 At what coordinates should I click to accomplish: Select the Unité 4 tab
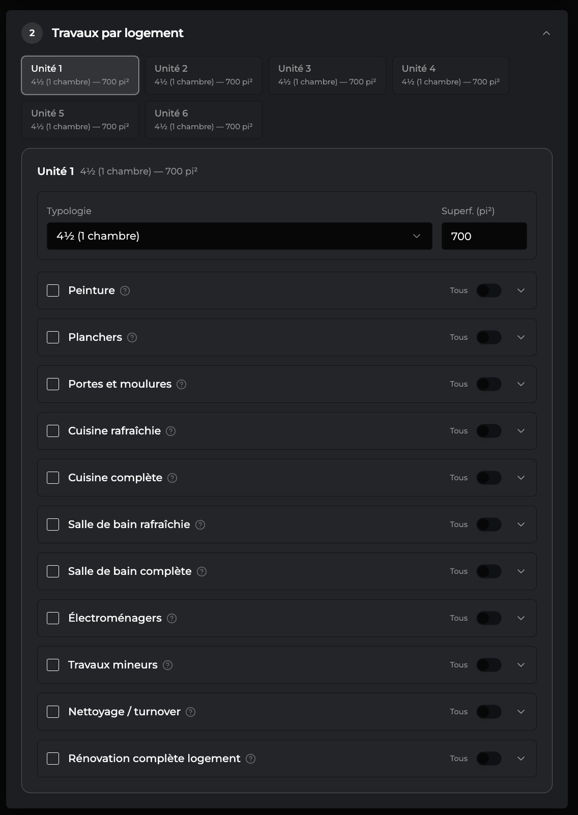[x=451, y=75]
